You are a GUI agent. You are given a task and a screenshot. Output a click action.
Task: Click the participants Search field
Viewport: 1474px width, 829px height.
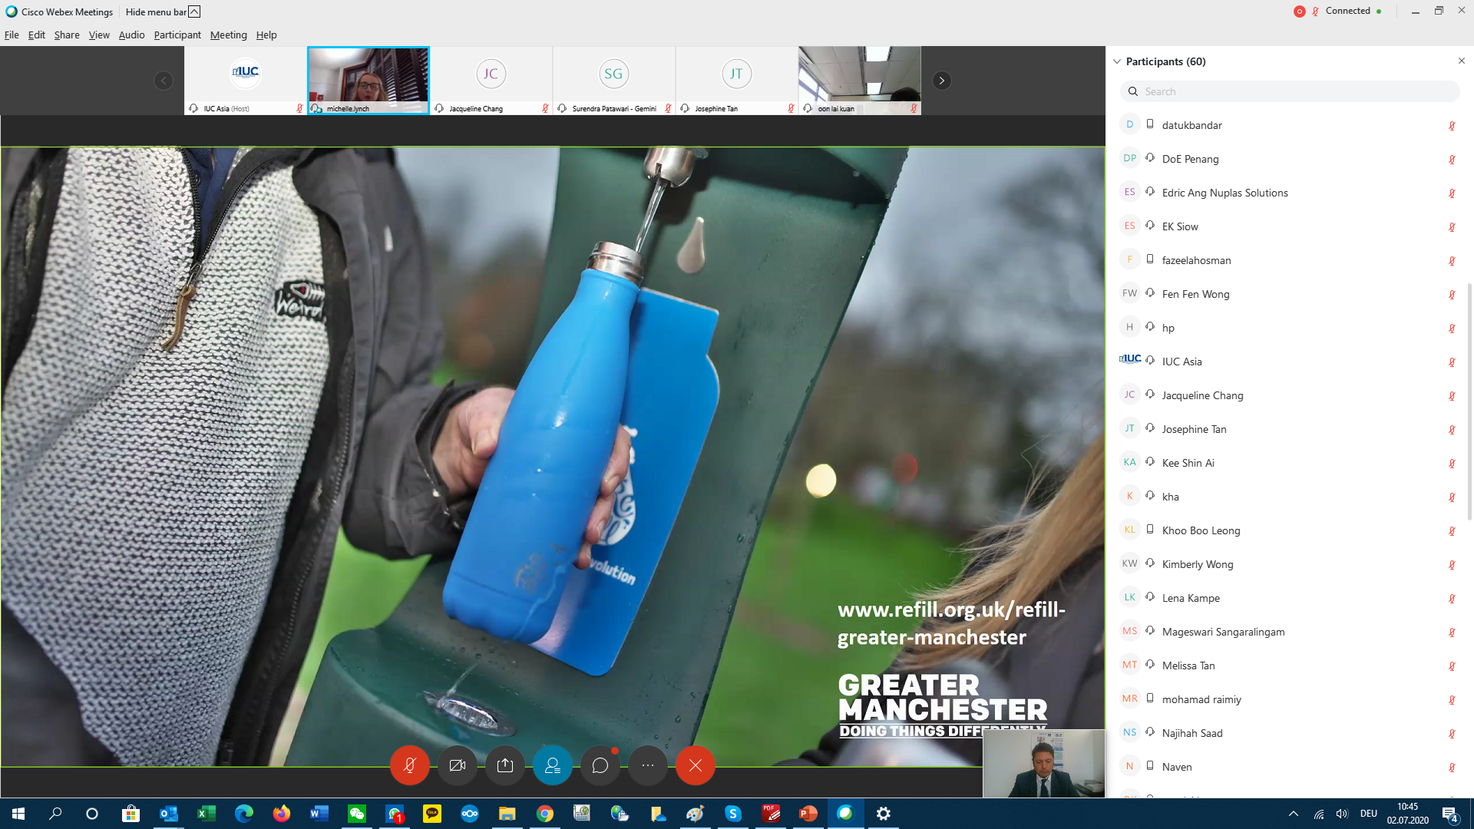[x=1290, y=91]
